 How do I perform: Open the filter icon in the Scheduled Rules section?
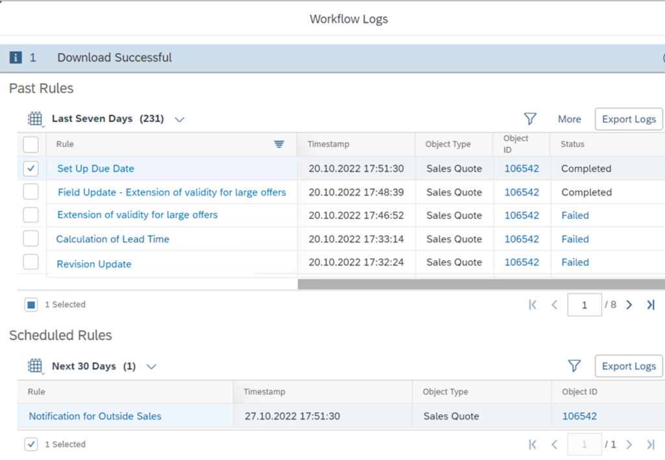click(x=575, y=366)
